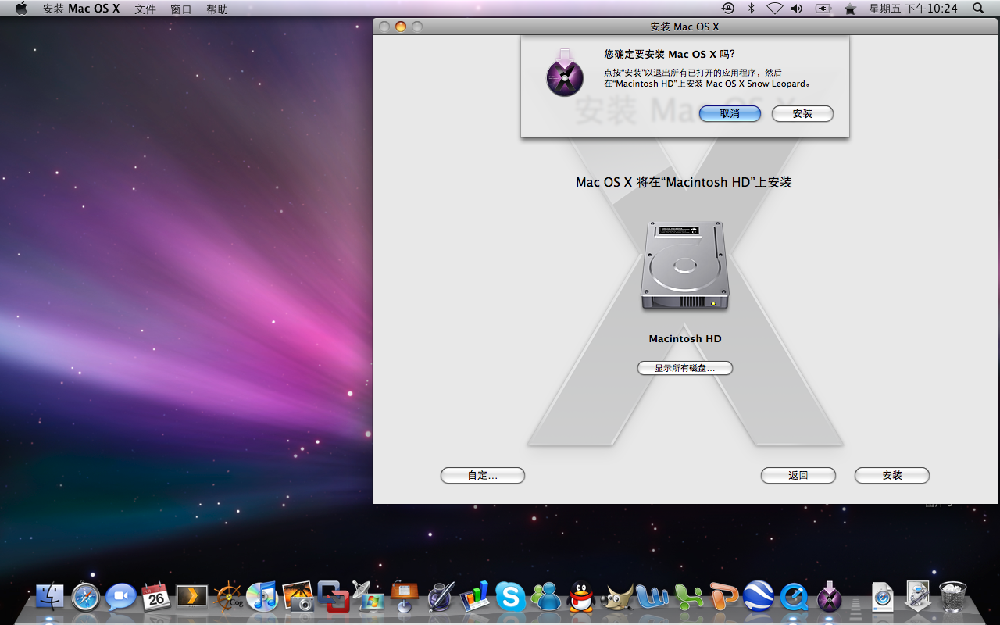1000x625 pixels.
Task: Open the 窗口 menu
Action: coord(181,9)
